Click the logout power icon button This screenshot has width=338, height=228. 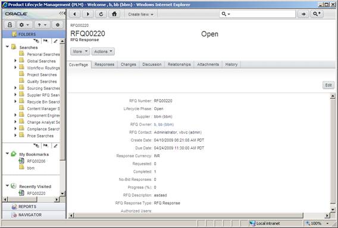[x=58, y=25]
